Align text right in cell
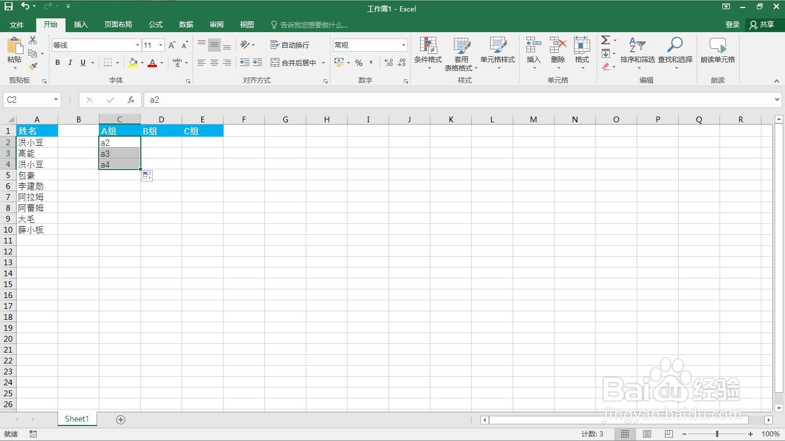 [227, 63]
